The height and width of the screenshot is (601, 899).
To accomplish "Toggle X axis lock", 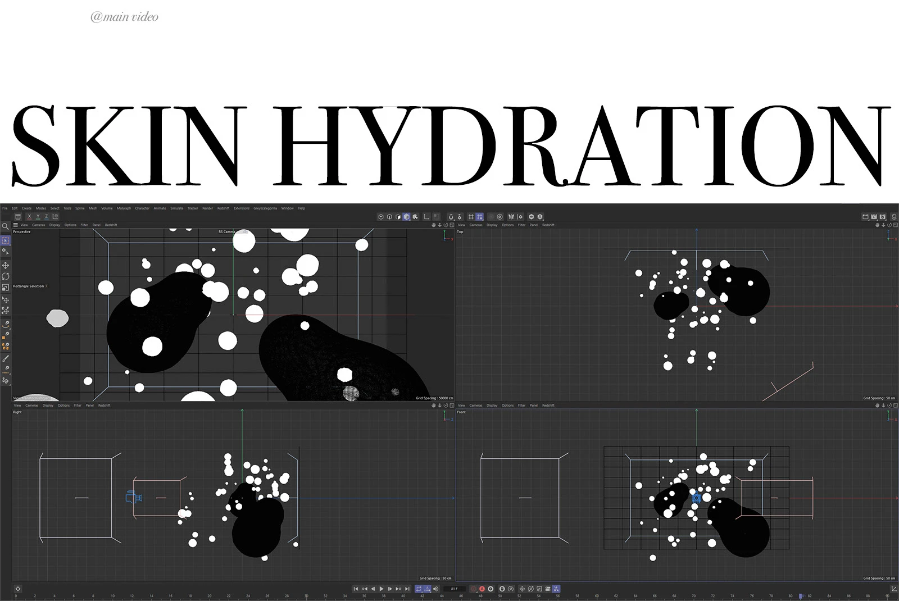I will tap(29, 217).
